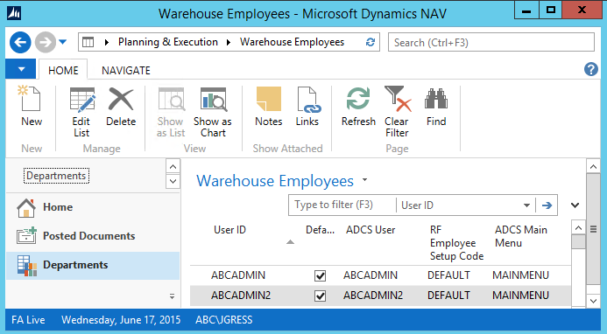This screenshot has width=607, height=334.
Task: Switch to the HOME ribbon tab
Action: [63, 70]
